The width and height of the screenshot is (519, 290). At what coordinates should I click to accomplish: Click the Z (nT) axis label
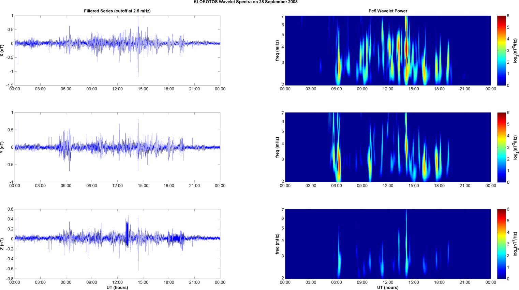click(2, 244)
